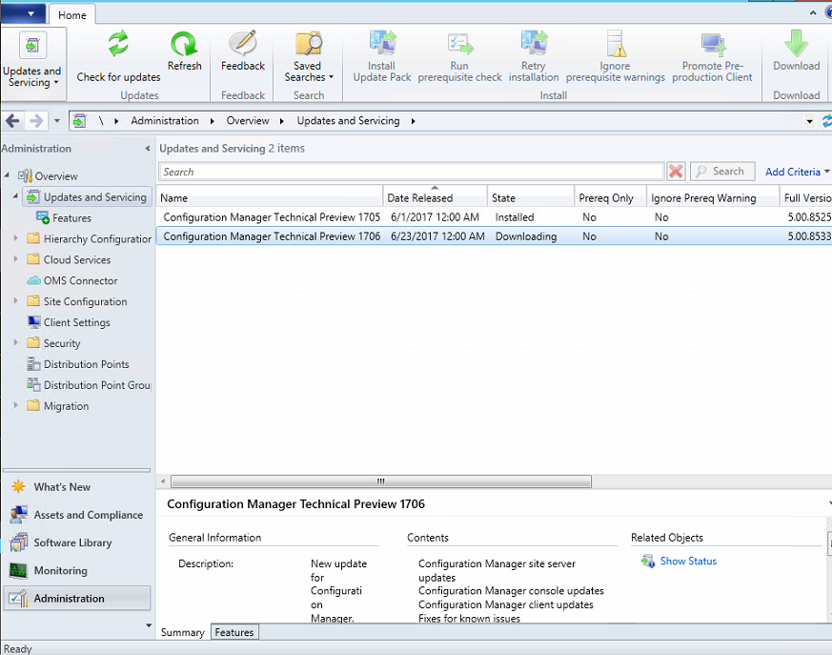
Task: Click Run prerequisite check icon
Action: pos(460,44)
